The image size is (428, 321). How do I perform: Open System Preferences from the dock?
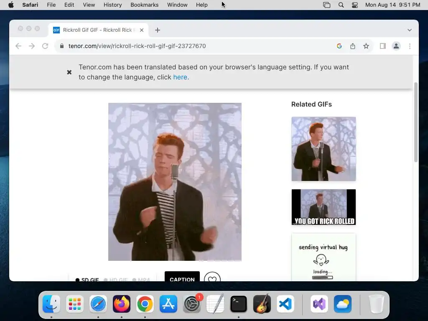[x=192, y=304]
